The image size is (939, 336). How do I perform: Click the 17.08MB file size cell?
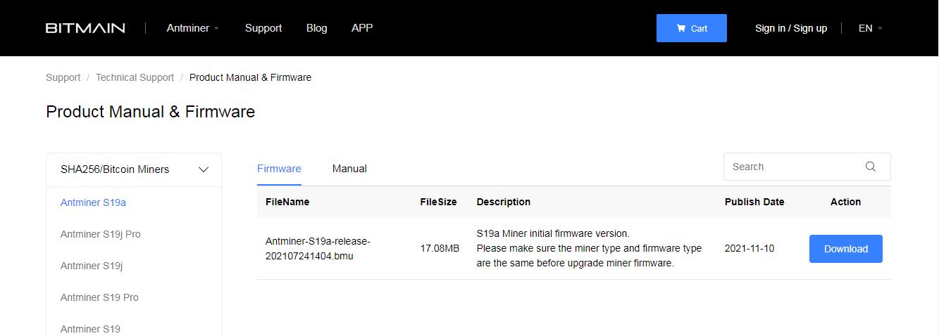[440, 249]
